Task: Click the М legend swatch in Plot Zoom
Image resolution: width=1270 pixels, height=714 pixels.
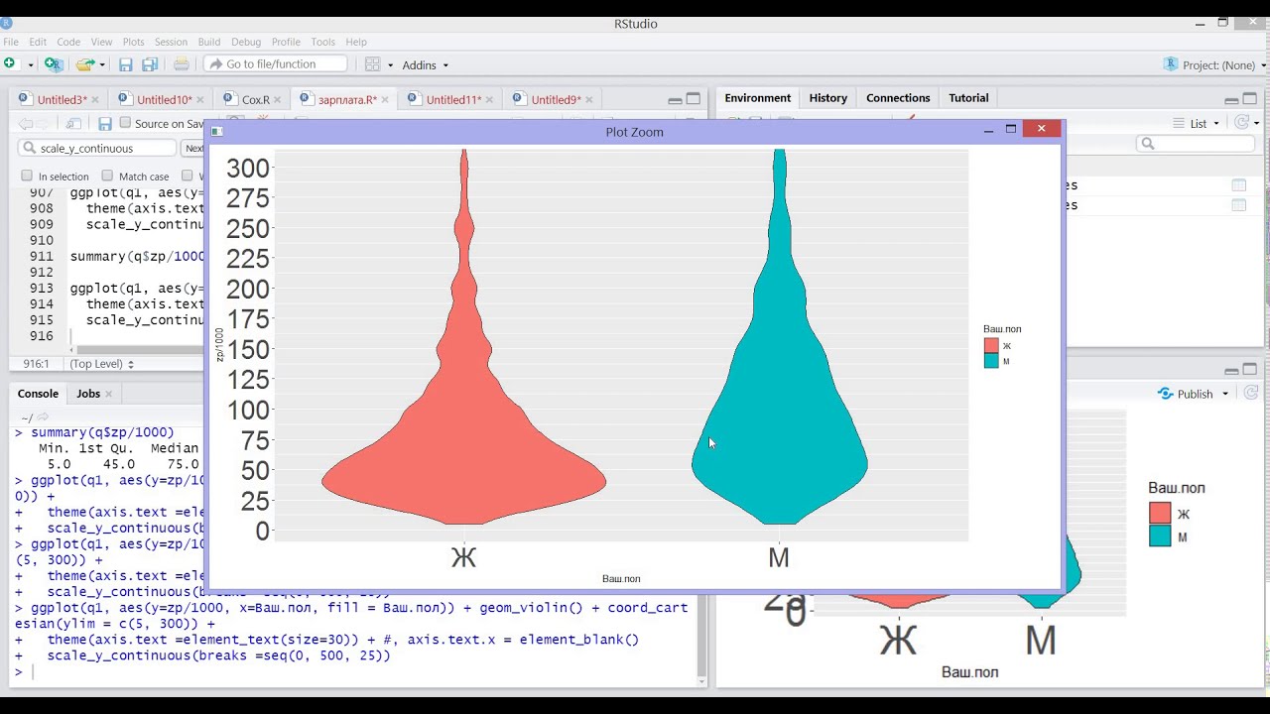Action: tap(991, 361)
